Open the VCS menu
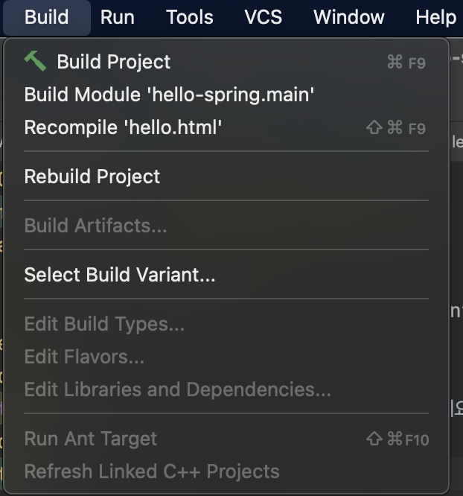This screenshot has width=463, height=496. pos(263,17)
